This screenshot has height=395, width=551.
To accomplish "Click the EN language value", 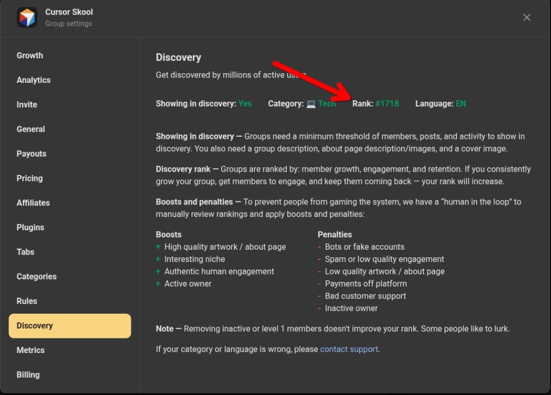I will 460,103.
